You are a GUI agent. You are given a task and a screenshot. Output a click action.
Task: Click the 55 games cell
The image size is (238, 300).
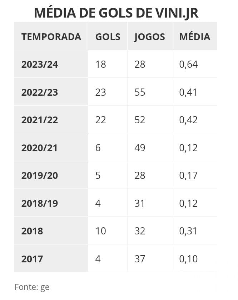tap(140, 92)
